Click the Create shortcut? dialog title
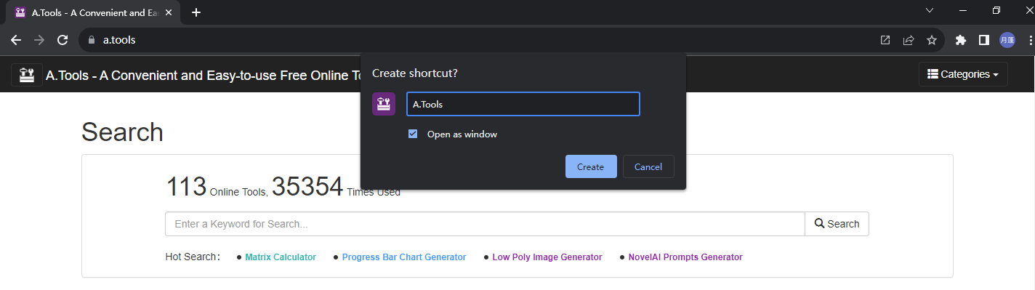The image size is (1035, 290). 414,73
